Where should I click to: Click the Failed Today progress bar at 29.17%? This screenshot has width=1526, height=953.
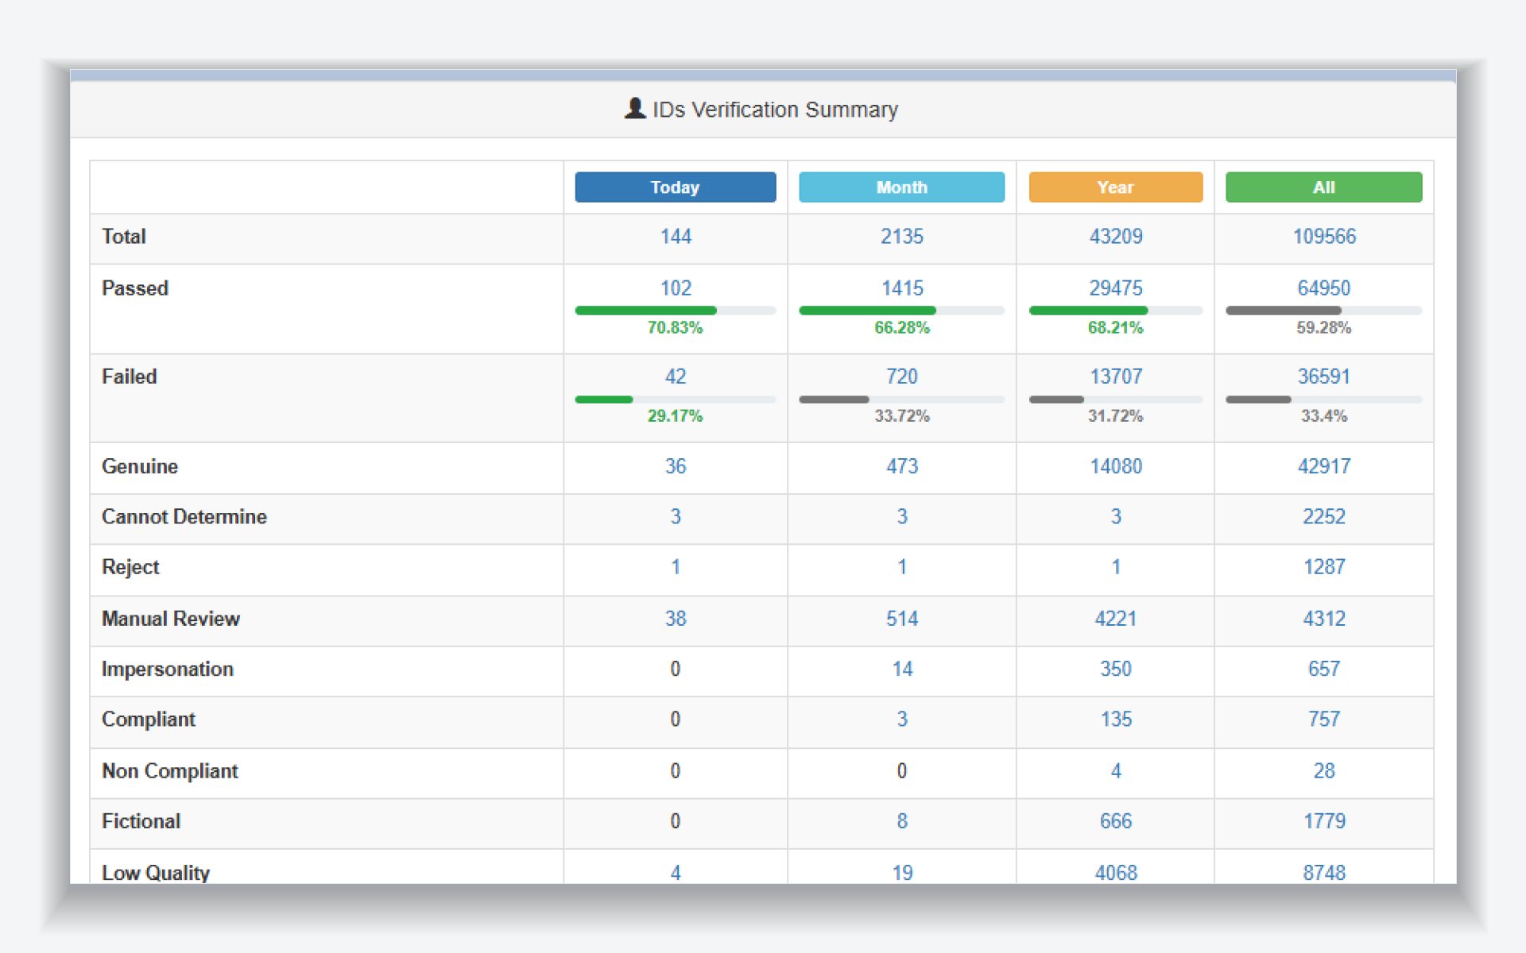pyautogui.click(x=675, y=399)
